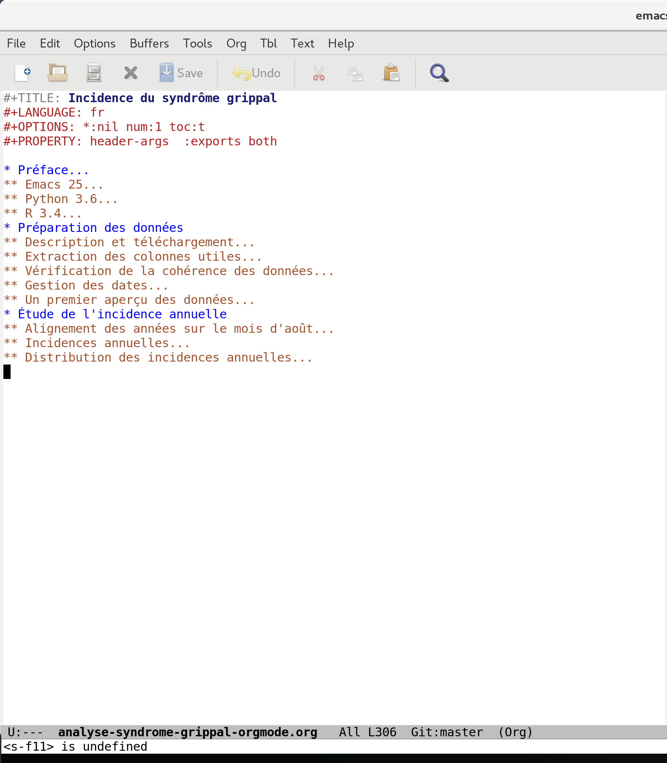The image size is (667, 763).
Task: Click the Open Directory drawer icon
Action: (94, 73)
